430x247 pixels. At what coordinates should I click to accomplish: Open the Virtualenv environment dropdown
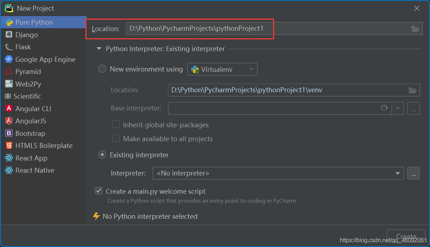click(x=222, y=69)
